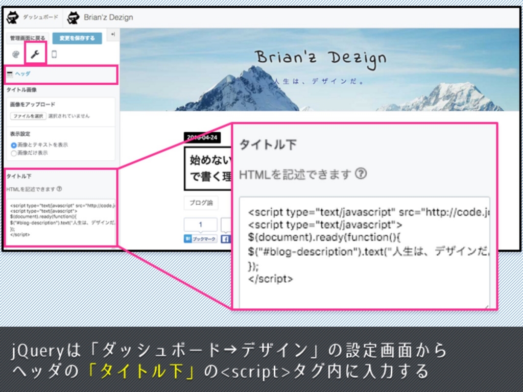Click 変更を保存する button
The width and height of the screenshot is (523, 392).
click(77, 38)
